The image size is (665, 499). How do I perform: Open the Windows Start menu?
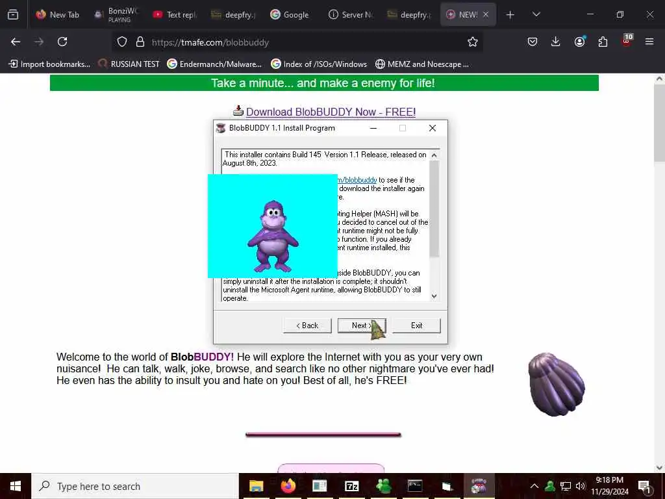[16, 486]
